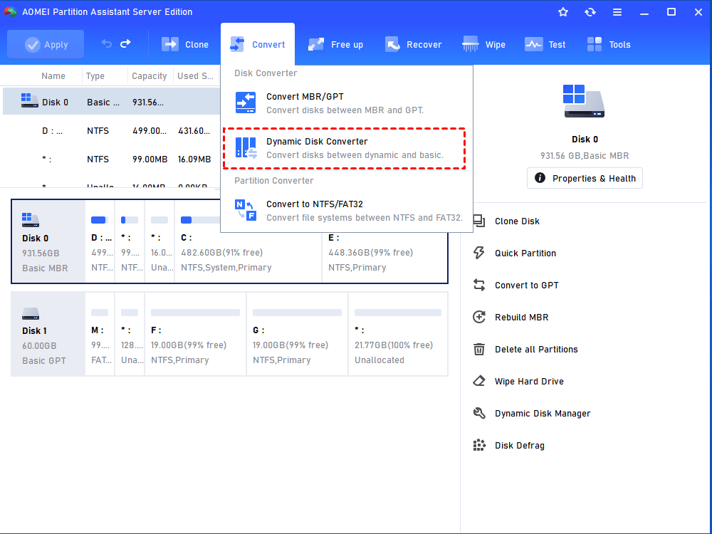Image resolution: width=712 pixels, height=534 pixels.
Task: Click the Free up toolbar icon
Action: pyautogui.click(x=316, y=44)
